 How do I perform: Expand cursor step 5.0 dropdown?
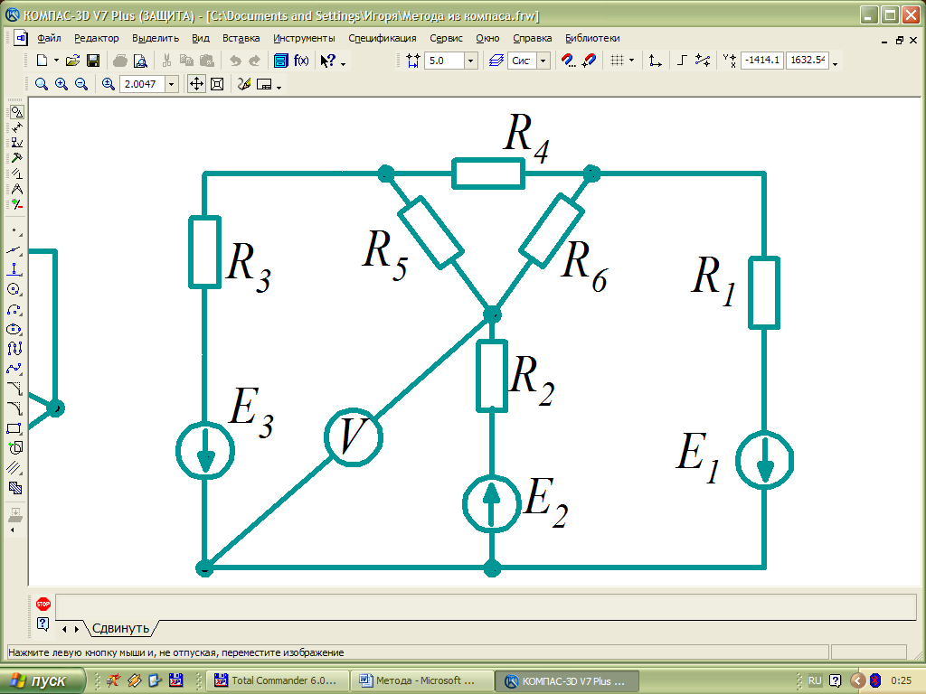pos(470,61)
